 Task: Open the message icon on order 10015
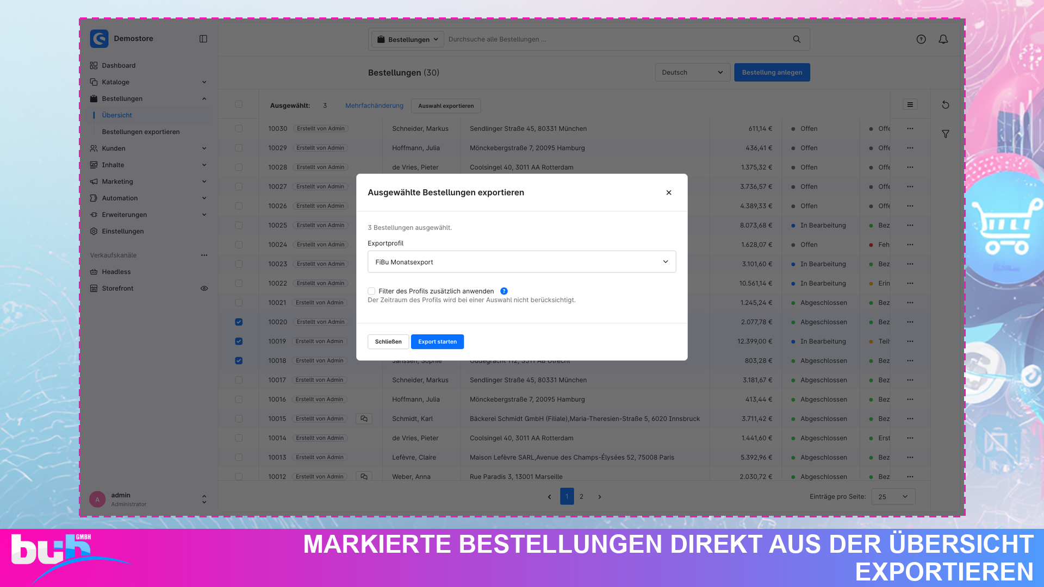[364, 419]
